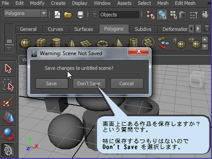
Task: Click the combine meshes shelf icon
Action: [179, 43]
